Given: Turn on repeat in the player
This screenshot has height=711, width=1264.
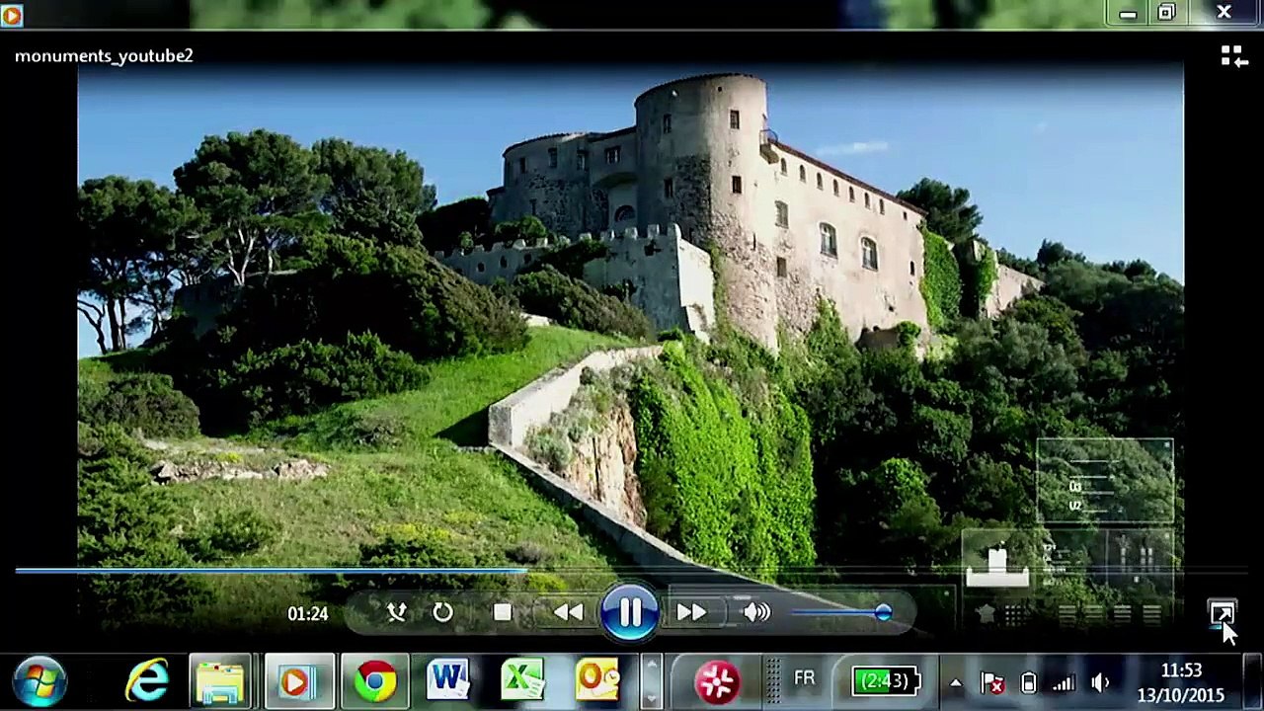Looking at the screenshot, I should [x=442, y=613].
